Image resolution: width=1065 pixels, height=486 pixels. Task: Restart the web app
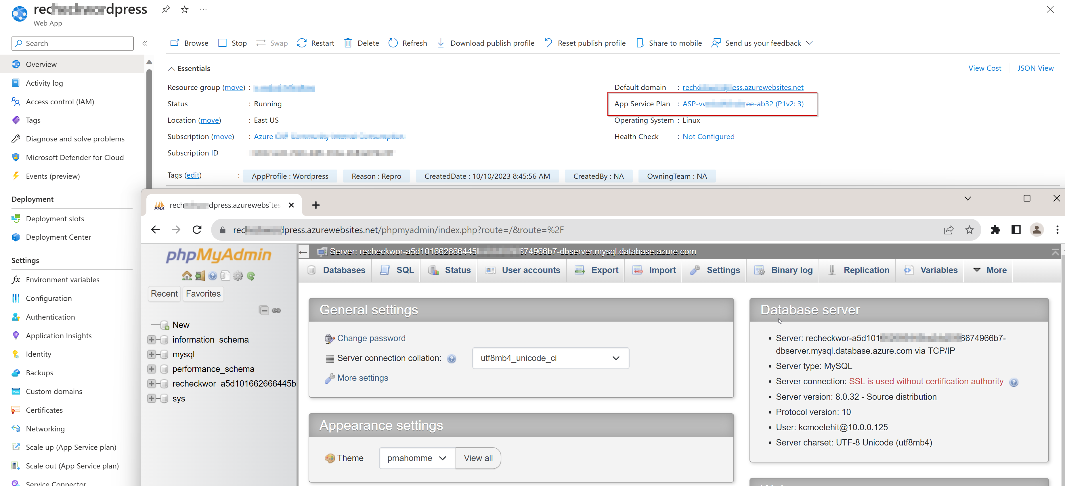316,43
